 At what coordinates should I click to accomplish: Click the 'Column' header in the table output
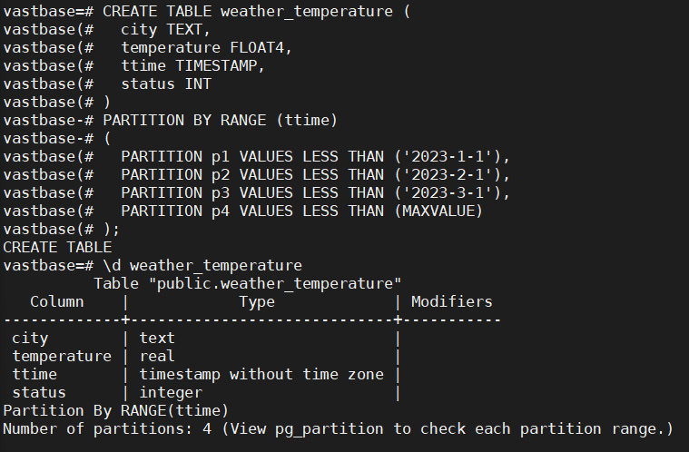[x=57, y=301]
